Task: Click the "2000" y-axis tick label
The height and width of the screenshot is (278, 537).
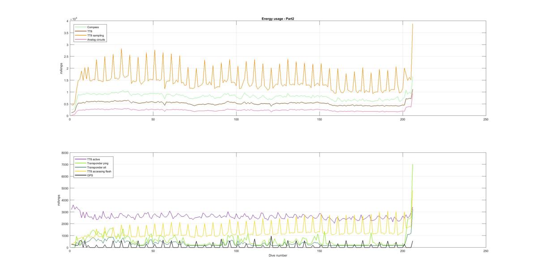Action: point(65,224)
